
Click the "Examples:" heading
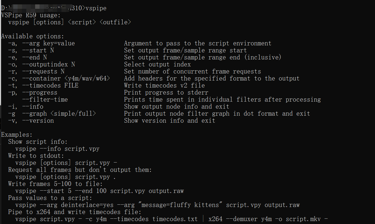pos(17,135)
